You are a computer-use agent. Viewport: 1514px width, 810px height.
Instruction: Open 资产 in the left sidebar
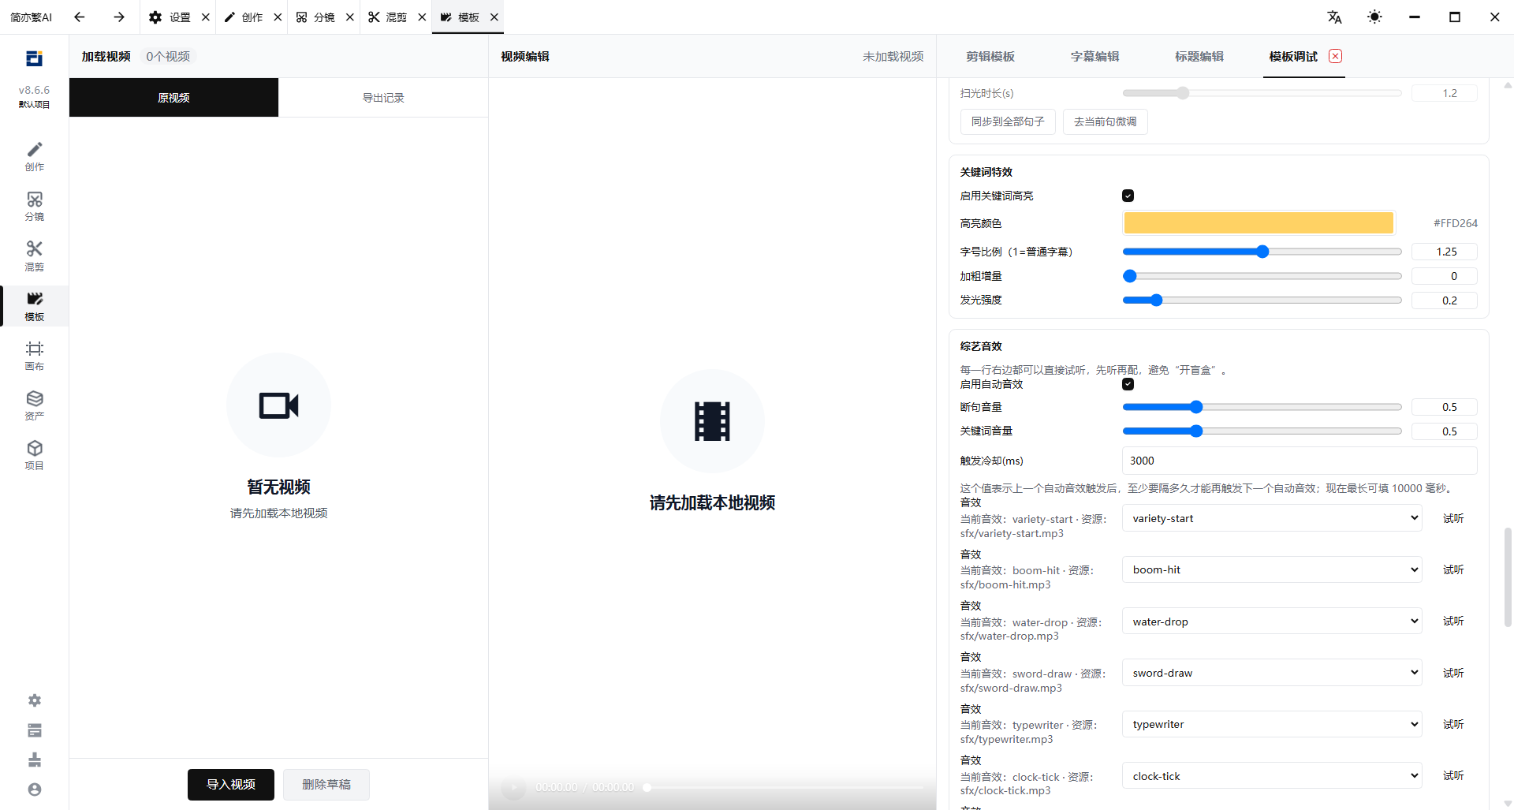pyautogui.click(x=34, y=405)
